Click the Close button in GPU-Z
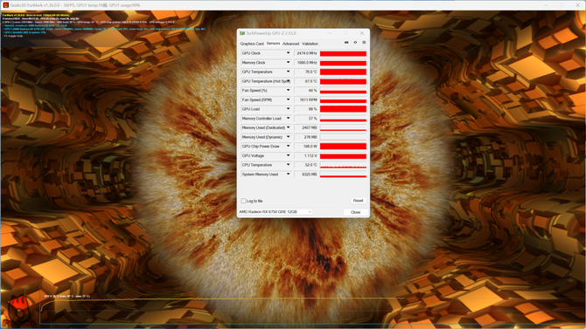Viewport: 586px width, 329px height. click(355, 212)
